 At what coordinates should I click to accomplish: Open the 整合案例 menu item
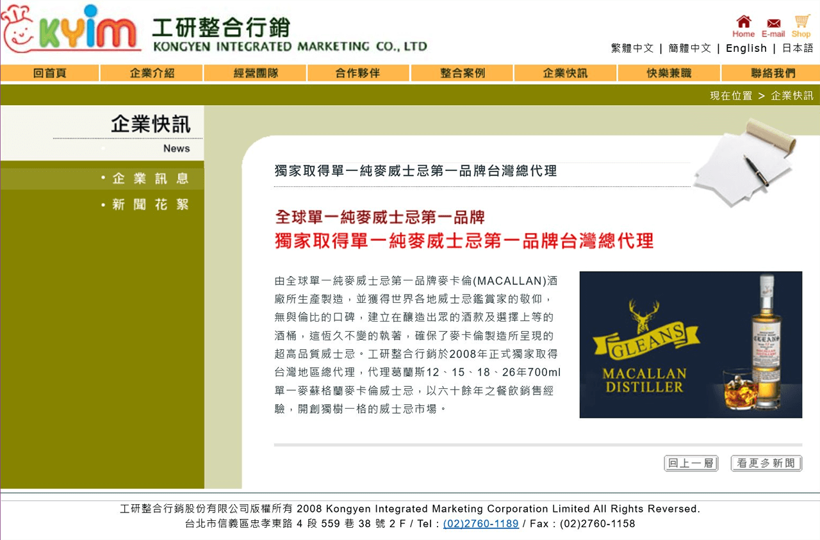tap(462, 73)
